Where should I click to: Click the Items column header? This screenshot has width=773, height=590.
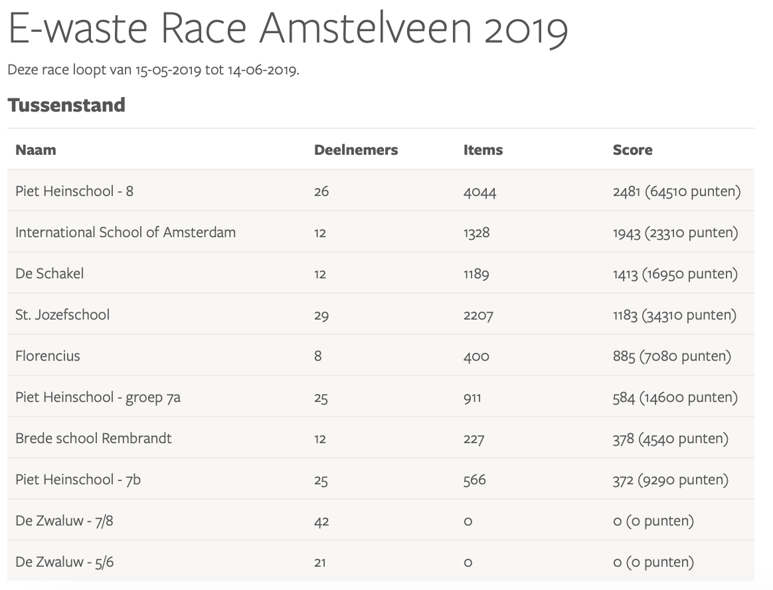(483, 150)
